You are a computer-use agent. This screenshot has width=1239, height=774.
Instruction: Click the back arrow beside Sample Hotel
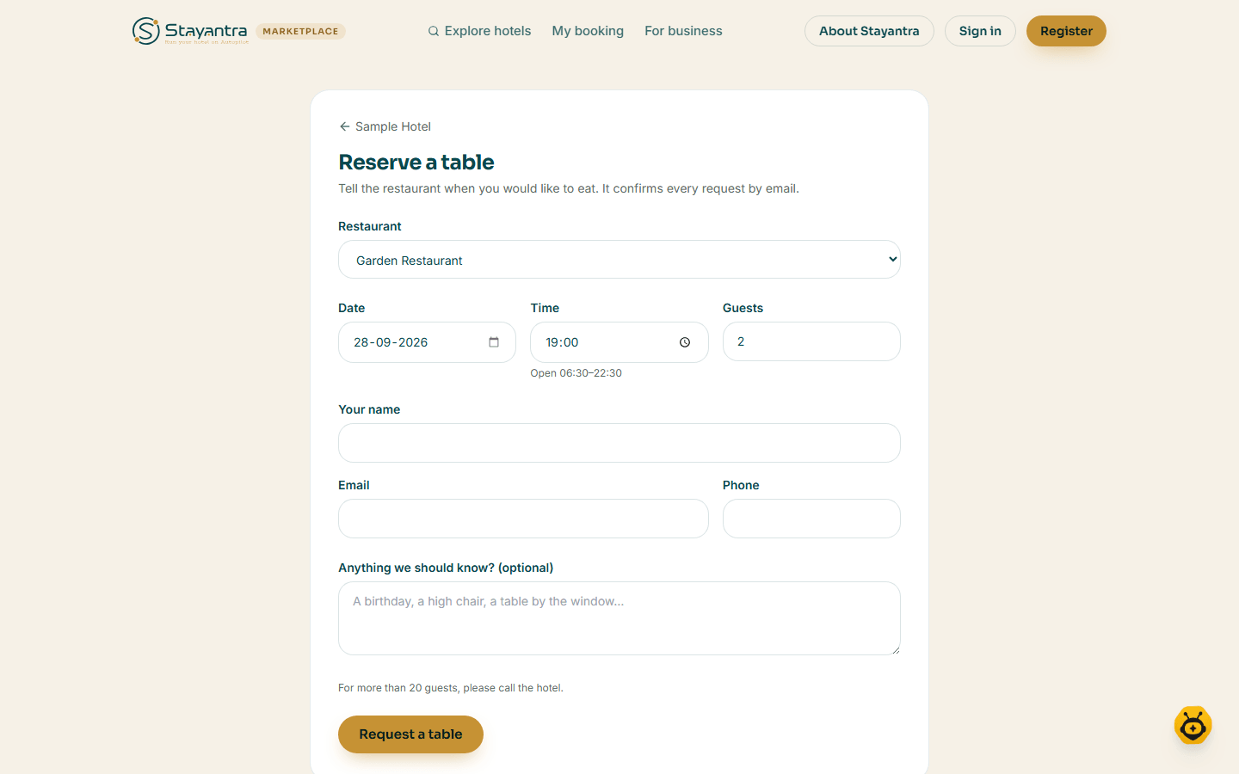344,126
